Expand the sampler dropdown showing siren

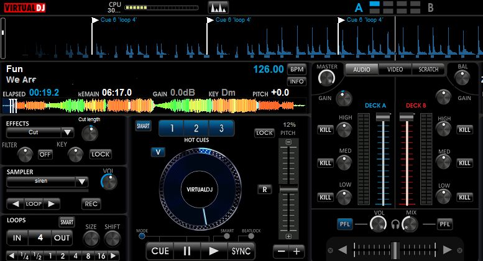81,181
